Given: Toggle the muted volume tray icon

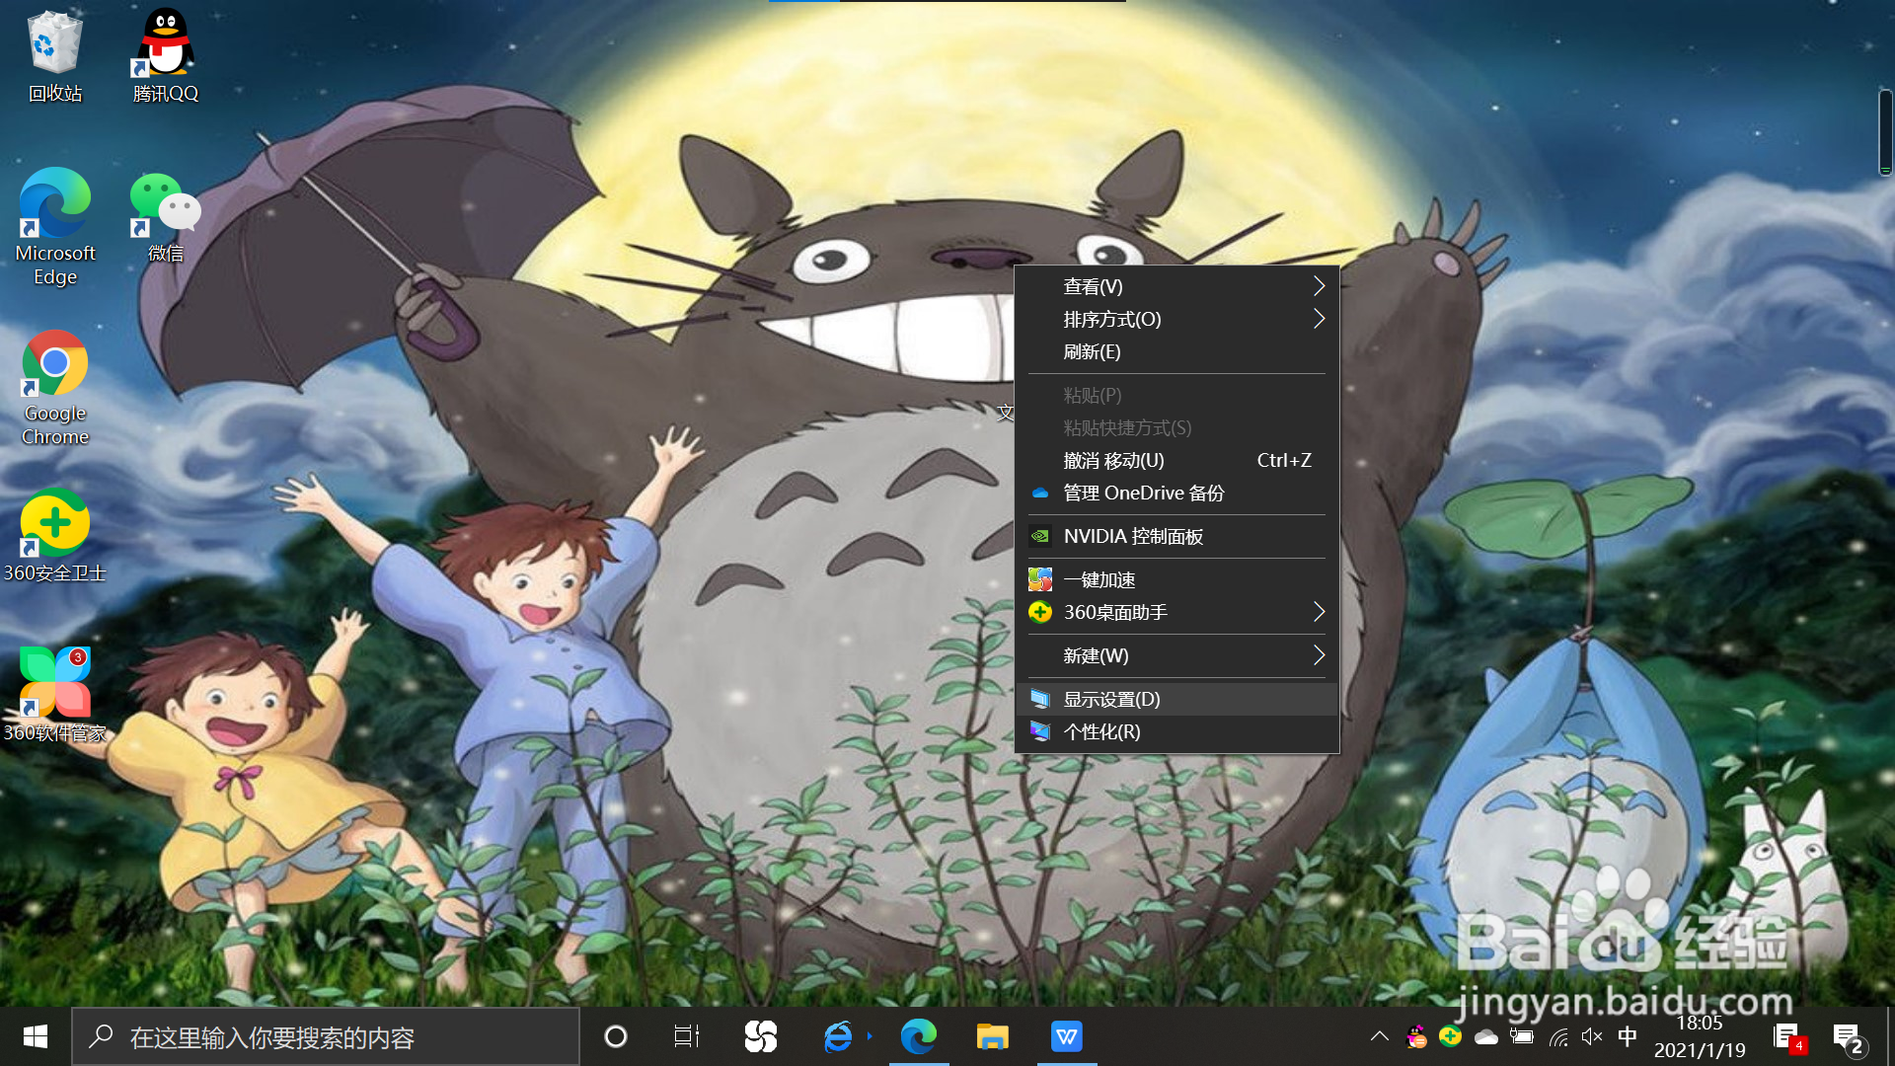Looking at the screenshot, I should click(1591, 1036).
